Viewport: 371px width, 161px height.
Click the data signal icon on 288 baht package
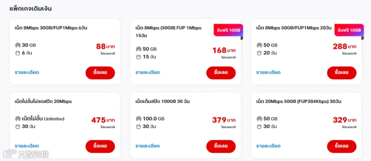[x=259, y=45]
